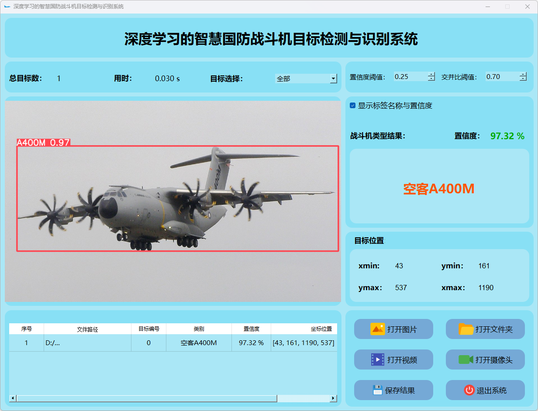
Task: Click the table scrollbar left arrow
Action: pyautogui.click(x=13, y=398)
